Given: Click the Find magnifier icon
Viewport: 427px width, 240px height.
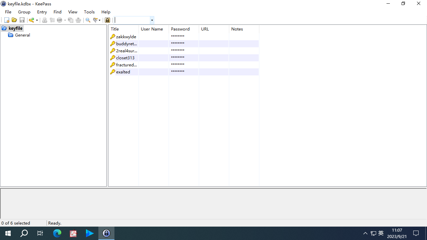Looking at the screenshot, I should pos(88,20).
